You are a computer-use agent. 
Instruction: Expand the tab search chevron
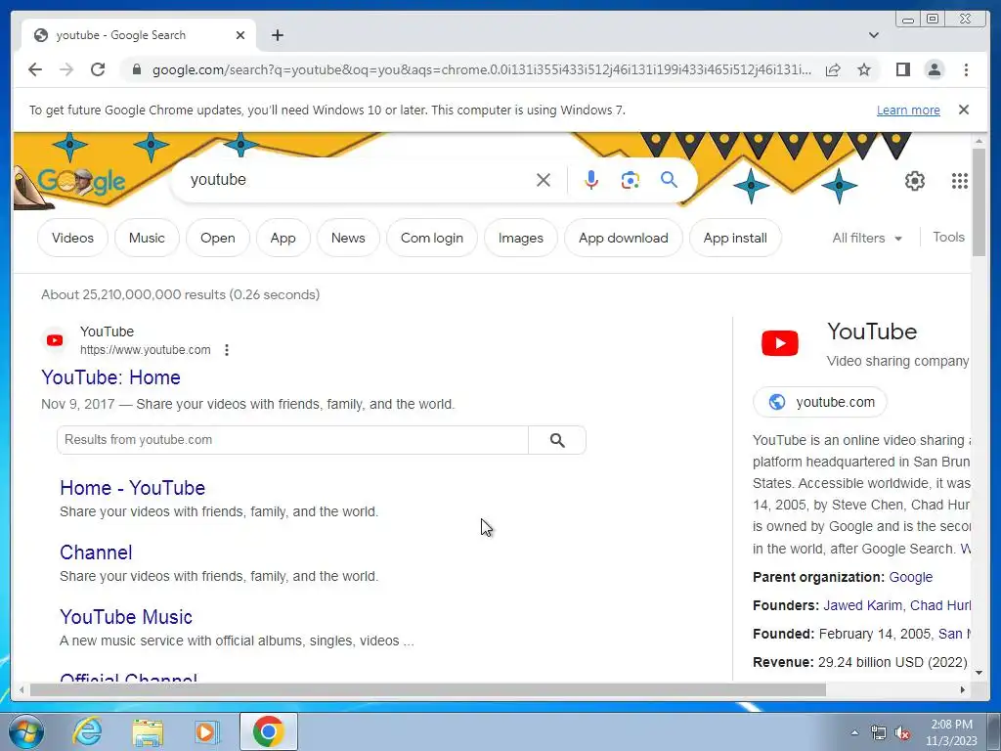point(873,35)
